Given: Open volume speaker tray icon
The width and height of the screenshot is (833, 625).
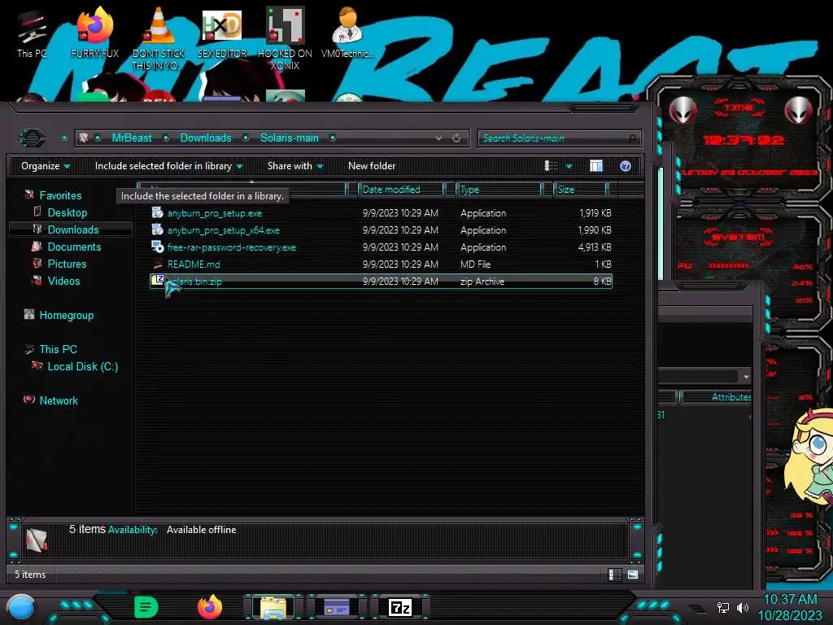Looking at the screenshot, I should tap(742, 607).
